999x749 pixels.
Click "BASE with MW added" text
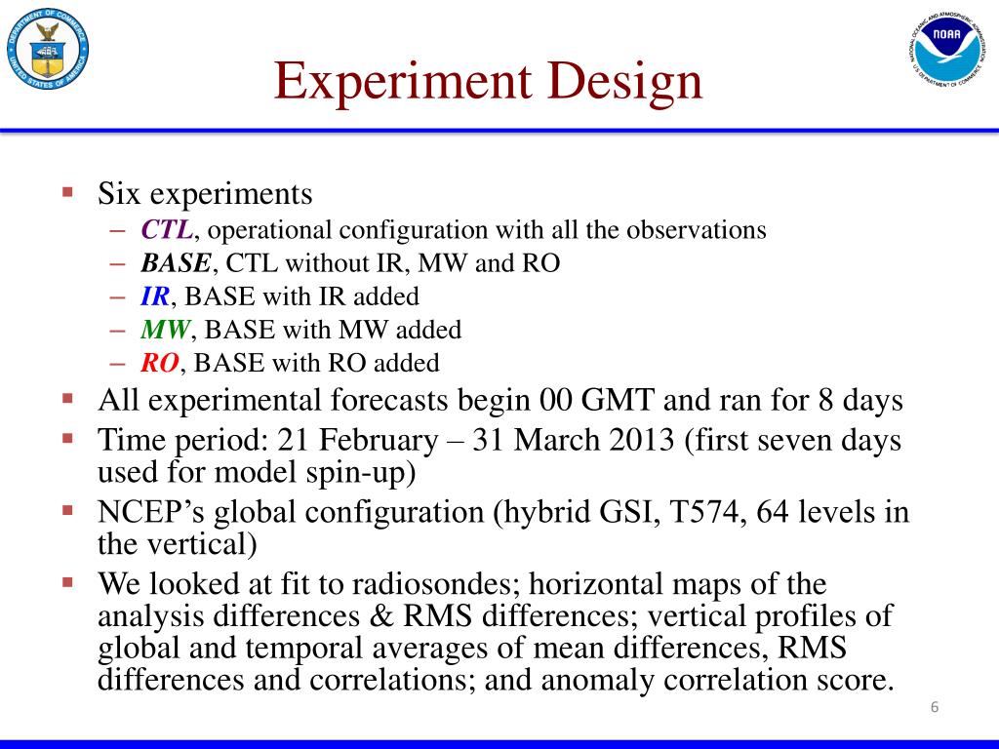[333, 330]
